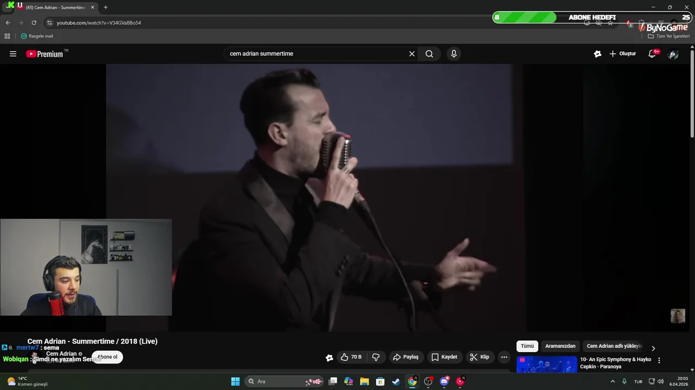Click the Oluştur create button

(x=623, y=54)
